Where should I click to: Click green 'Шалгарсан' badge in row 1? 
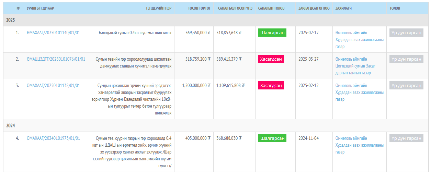pyautogui.click(x=272, y=33)
